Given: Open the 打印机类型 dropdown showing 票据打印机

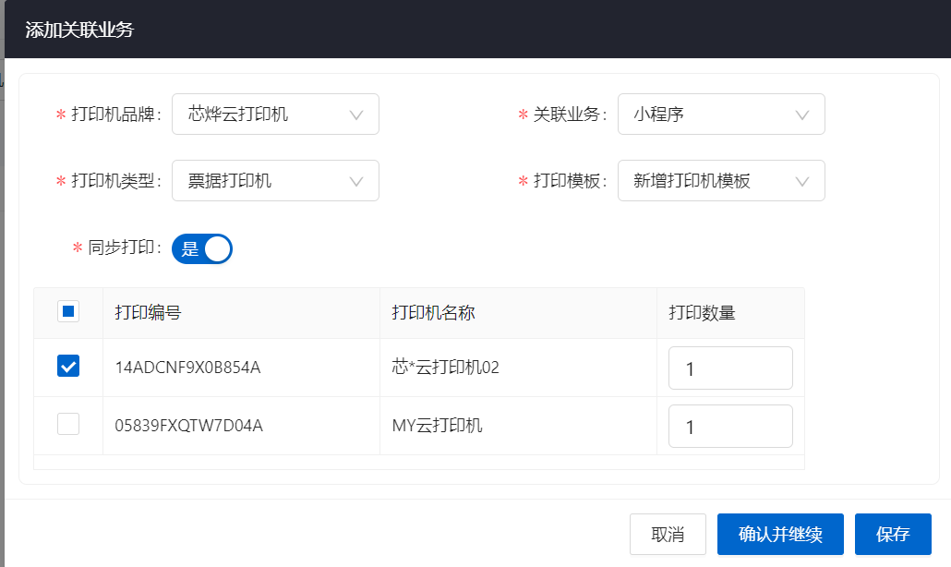Looking at the screenshot, I should point(275,181).
